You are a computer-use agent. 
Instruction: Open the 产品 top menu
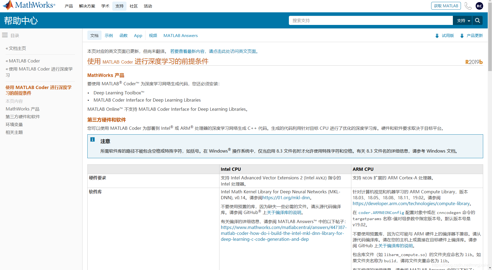tap(69, 6)
